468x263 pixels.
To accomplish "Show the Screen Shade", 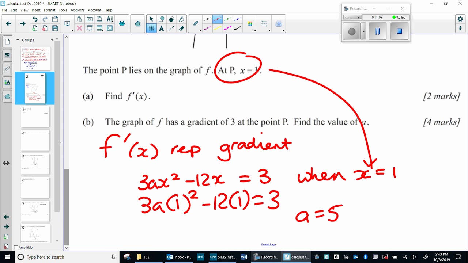I will click(90, 28).
